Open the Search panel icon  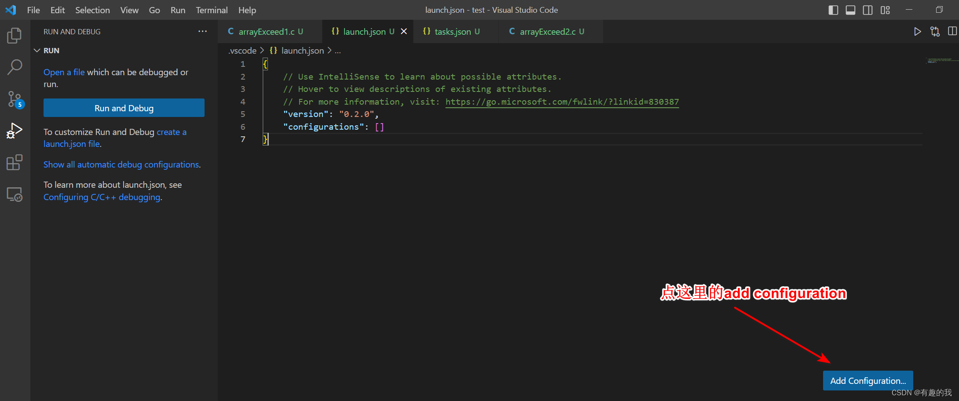point(15,67)
